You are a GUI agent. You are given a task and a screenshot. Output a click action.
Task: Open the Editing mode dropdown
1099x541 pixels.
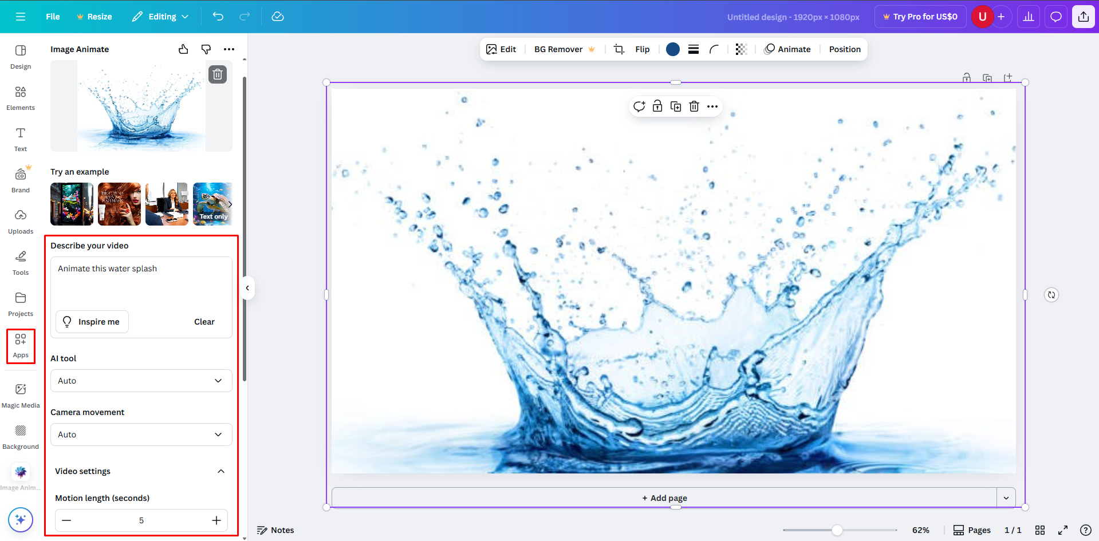coord(160,17)
